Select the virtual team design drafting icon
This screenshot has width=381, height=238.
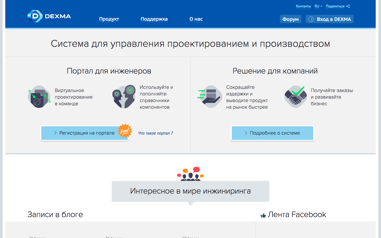coord(39,97)
